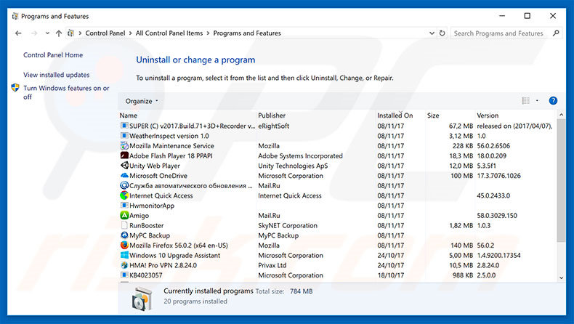Click the Unity Web Player icon
Viewport: 574px width, 324px height.
124,166
